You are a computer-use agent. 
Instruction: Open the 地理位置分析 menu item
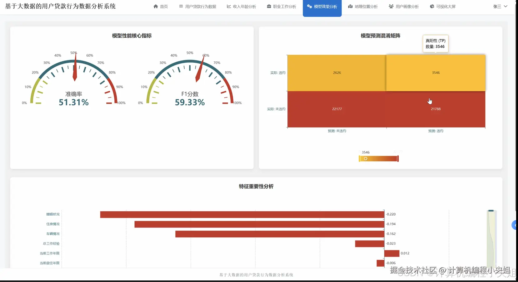coord(363,7)
